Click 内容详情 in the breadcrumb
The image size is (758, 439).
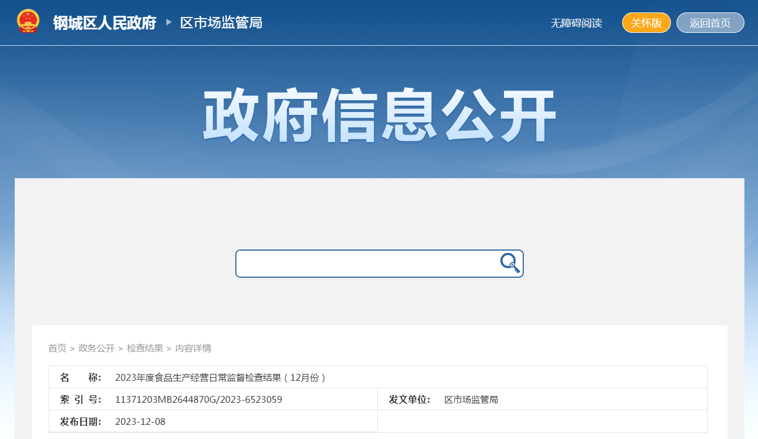[193, 348]
